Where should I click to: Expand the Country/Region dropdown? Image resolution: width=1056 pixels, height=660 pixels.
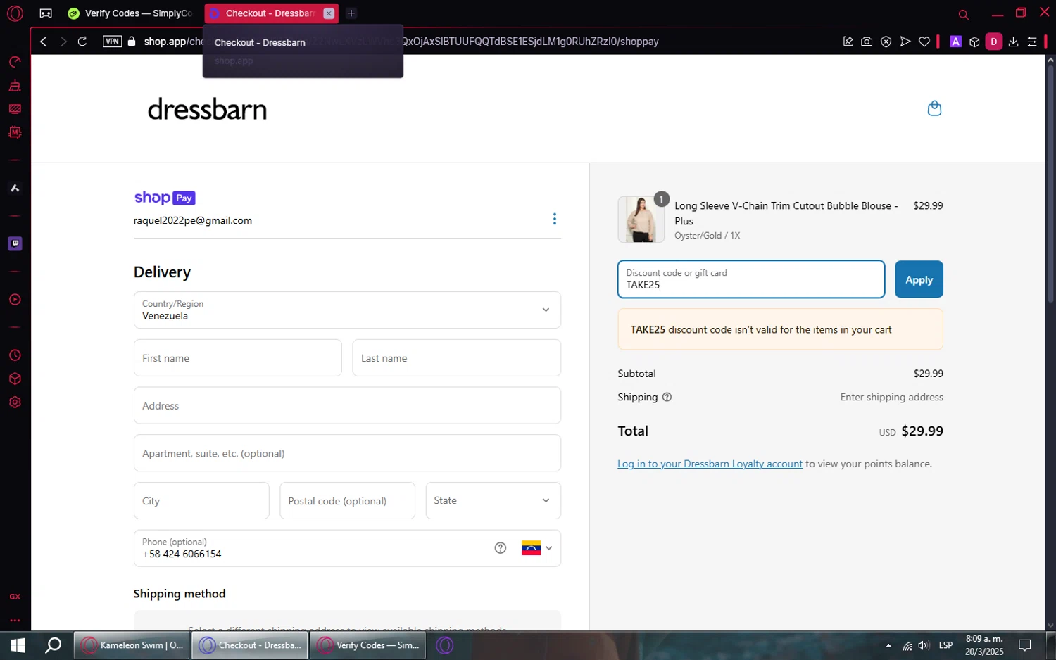point(347,310)
